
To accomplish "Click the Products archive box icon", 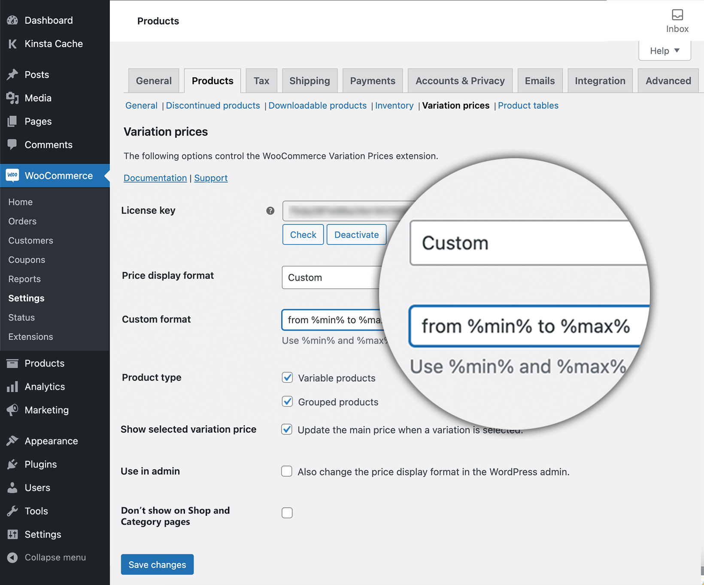I will click(x=12, y=364).
